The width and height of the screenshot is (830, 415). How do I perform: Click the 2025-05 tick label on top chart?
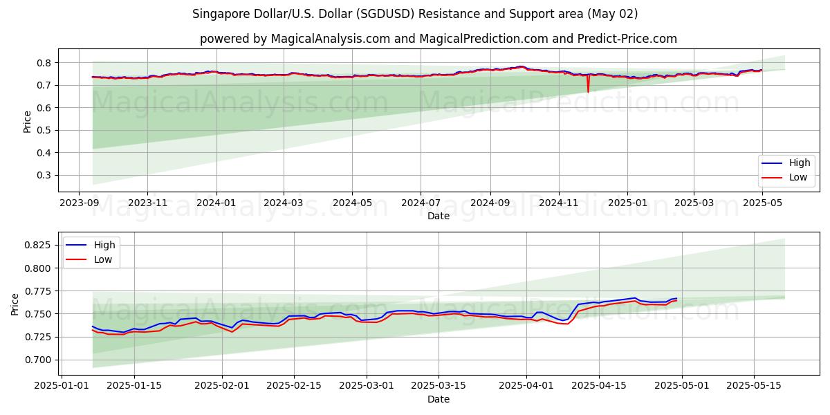point(762,203)
